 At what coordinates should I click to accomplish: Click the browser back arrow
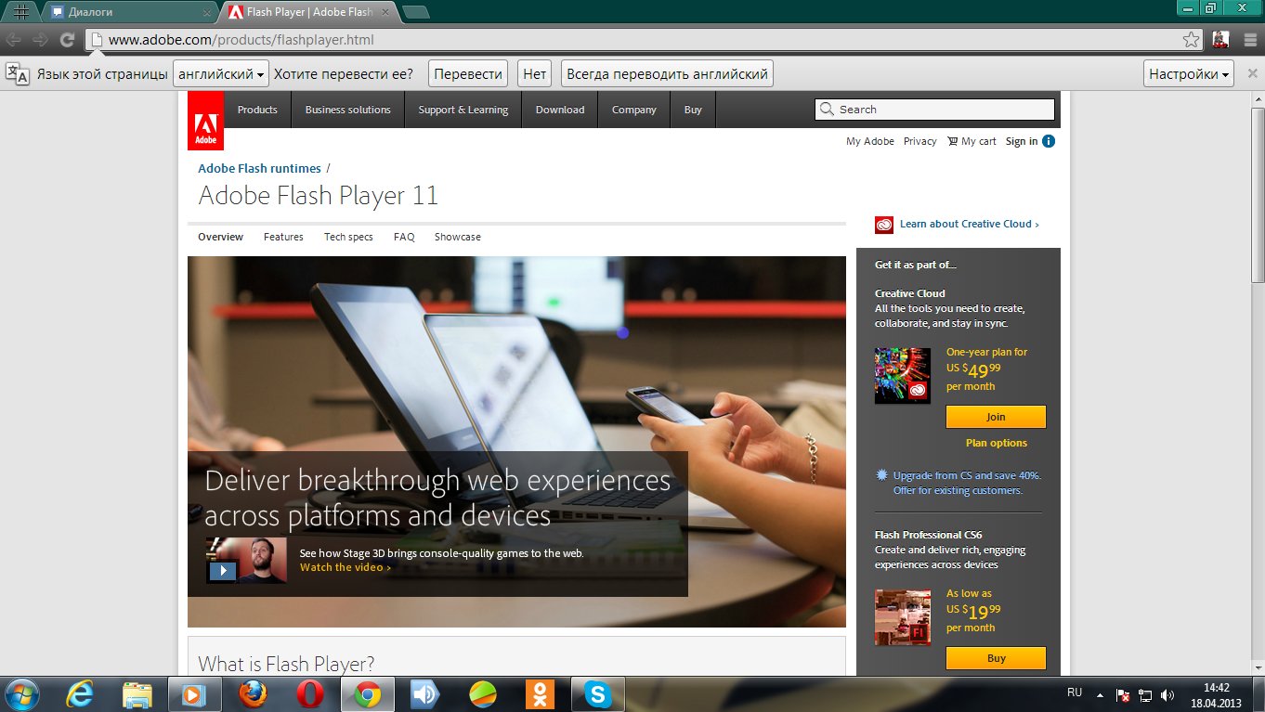tap(14, 40)
